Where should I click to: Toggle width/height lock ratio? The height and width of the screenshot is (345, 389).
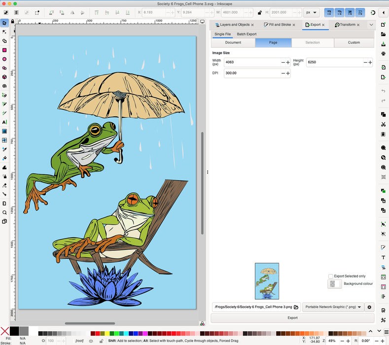click(259, 12)
